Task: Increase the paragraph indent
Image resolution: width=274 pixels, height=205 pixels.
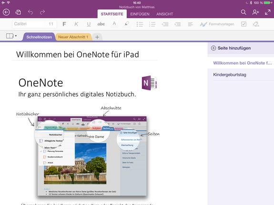Action: tap(178, 24)
